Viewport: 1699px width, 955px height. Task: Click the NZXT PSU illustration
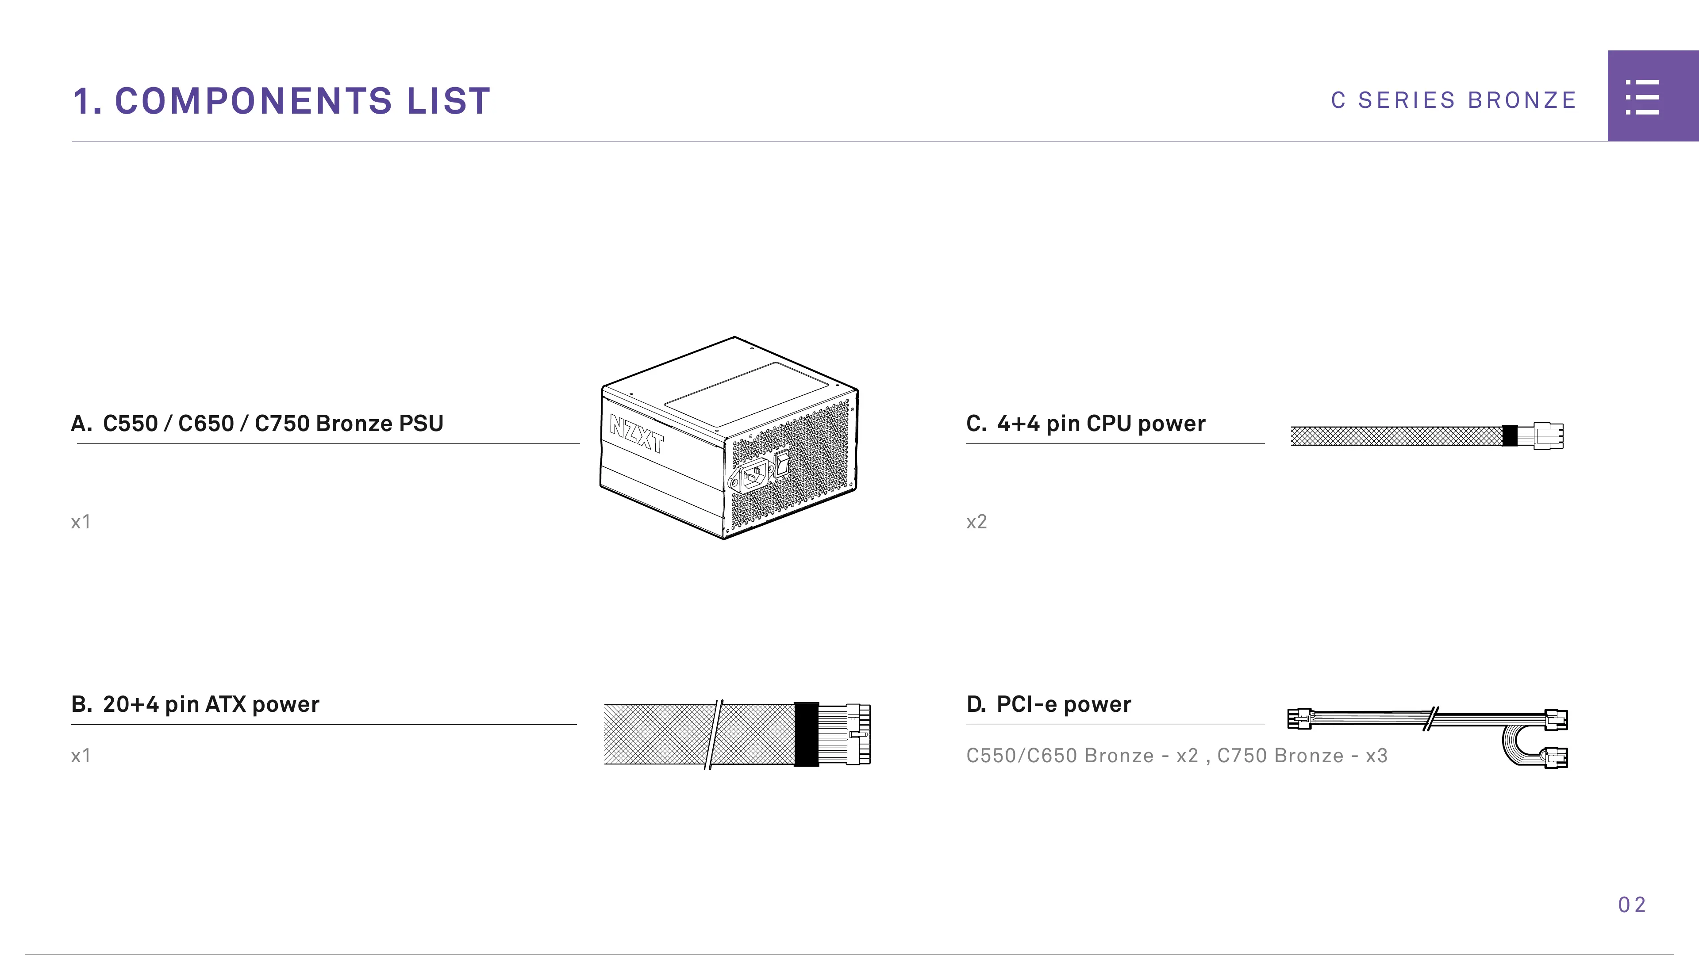tap(729, 438)
